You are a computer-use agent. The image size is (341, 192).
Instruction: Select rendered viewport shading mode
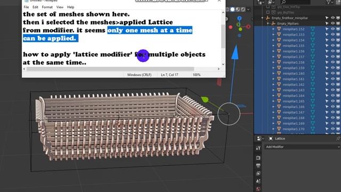coord(243,10)
